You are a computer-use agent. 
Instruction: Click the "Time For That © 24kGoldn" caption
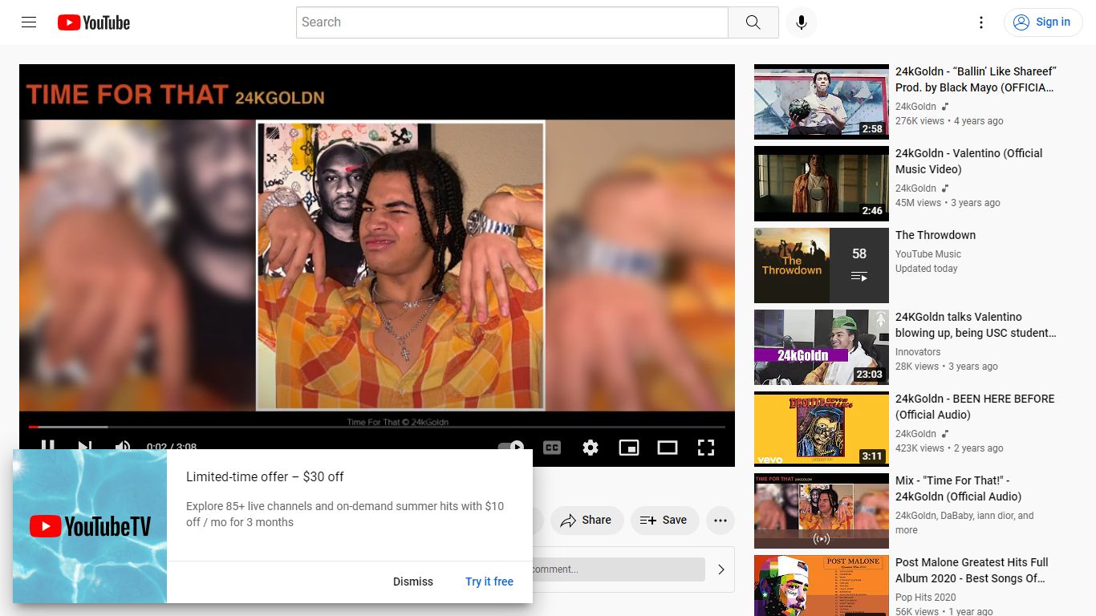coord(398,422)
